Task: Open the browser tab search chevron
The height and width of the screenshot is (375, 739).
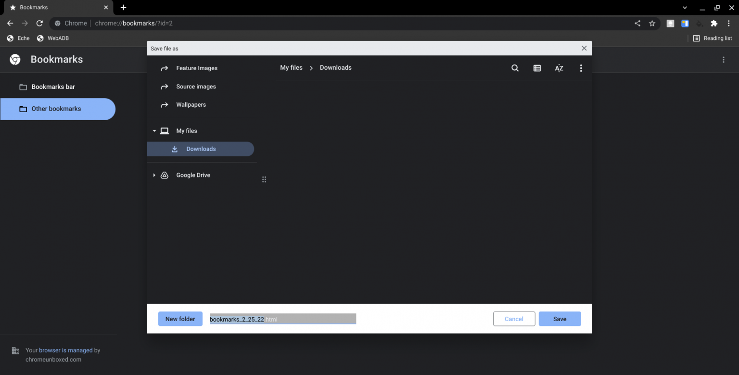Action: point(685,7)
